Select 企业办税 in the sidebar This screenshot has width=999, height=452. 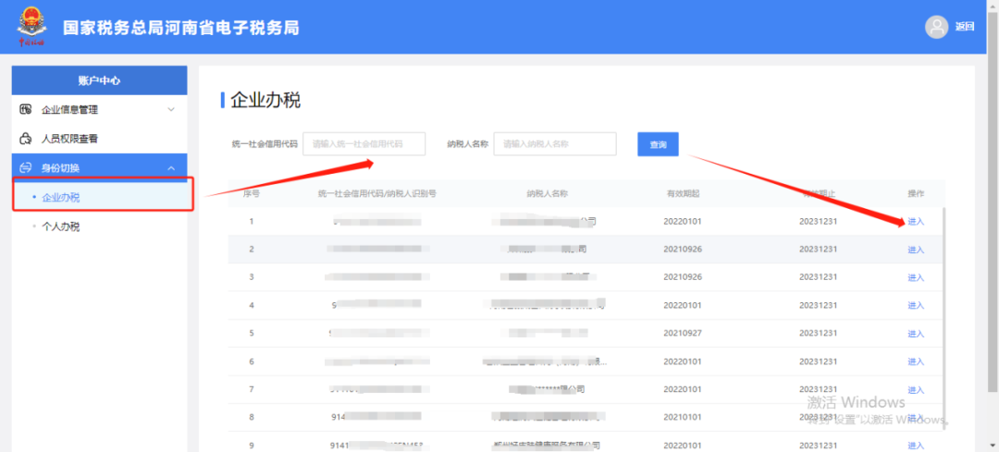pos(61,197)
